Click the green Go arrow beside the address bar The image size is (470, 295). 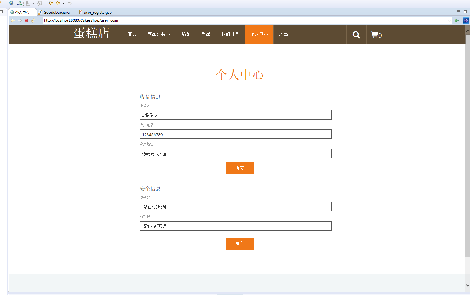(x=457, y=20)
